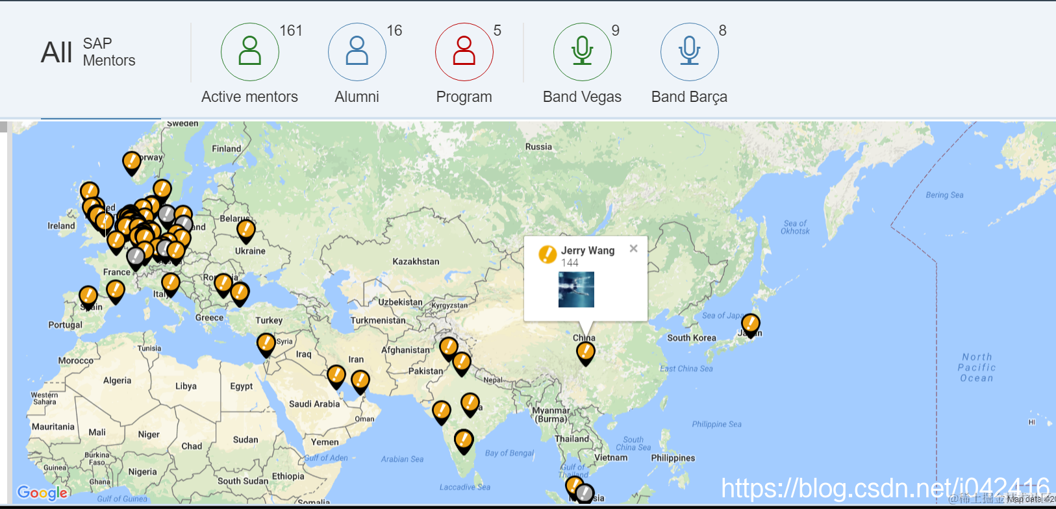1056x509 pixels.
Task: Click the Band Vegas microphone icon
Action: 583,52
